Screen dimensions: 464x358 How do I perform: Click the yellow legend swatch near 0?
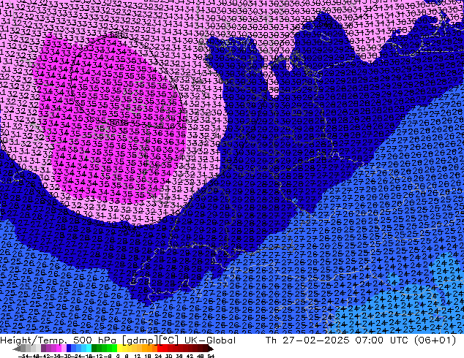point(119,349)
